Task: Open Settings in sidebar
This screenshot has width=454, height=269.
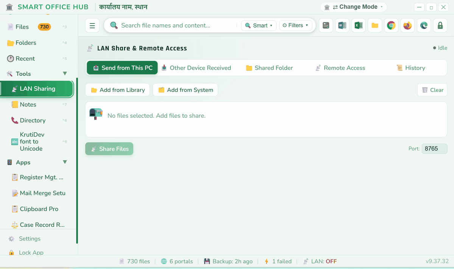Action: point(37,239)
